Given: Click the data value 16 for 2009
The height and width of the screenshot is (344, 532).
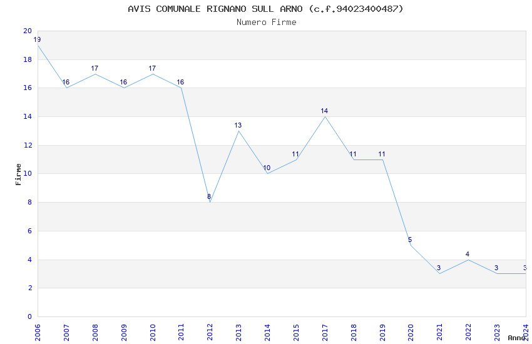Looking at the screenshot, I should point(123,82).
